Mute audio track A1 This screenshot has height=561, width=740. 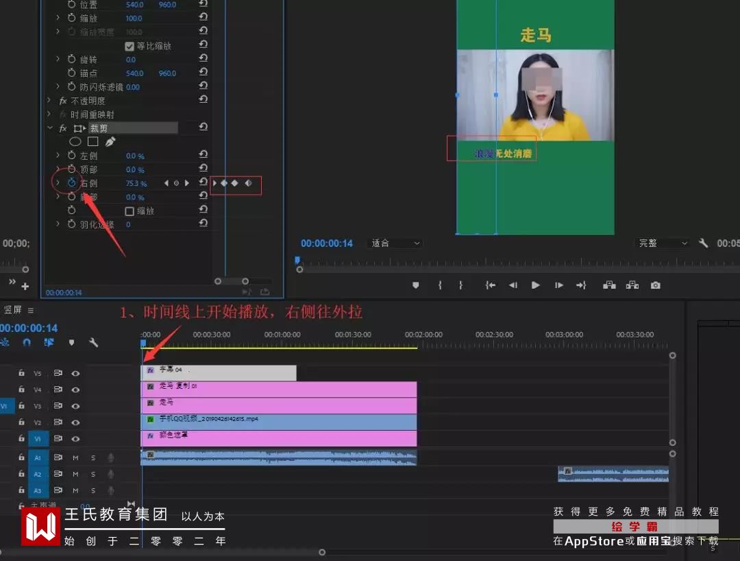(x=75, y=457)
